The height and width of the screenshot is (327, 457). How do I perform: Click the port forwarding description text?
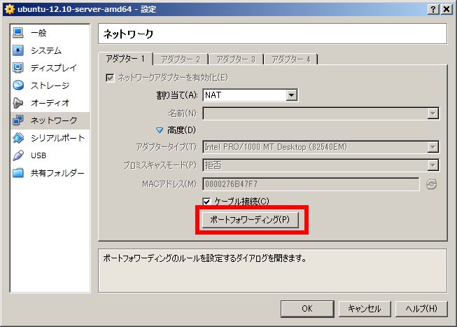click(x=204, y=258)
